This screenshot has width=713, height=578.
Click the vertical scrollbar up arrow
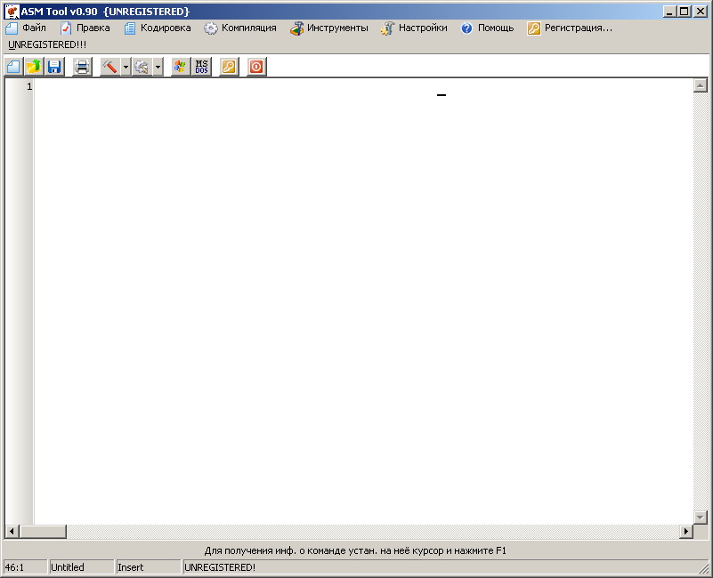coord(701,85)
